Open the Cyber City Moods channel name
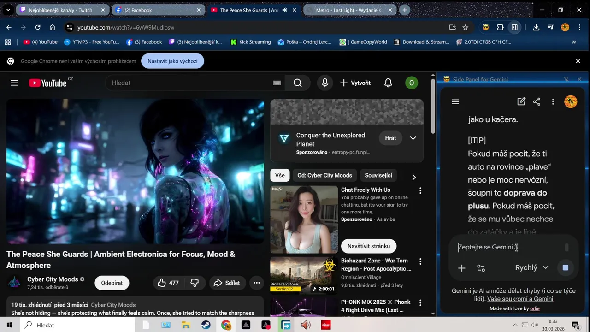 (x=53, y=279)
